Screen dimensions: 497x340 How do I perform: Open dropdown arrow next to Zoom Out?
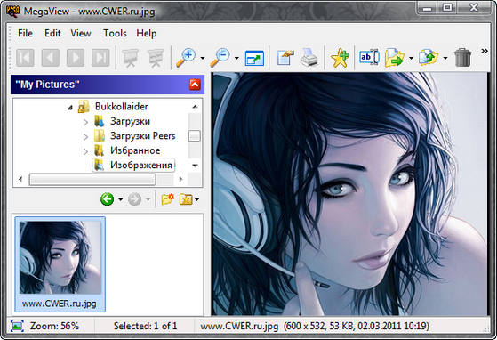coord(236,58)
